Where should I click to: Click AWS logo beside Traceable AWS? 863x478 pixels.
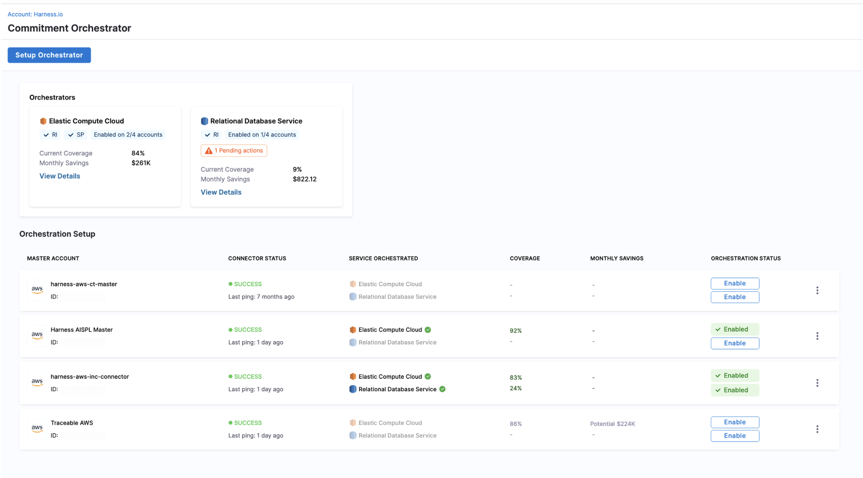tap(37, 428)
